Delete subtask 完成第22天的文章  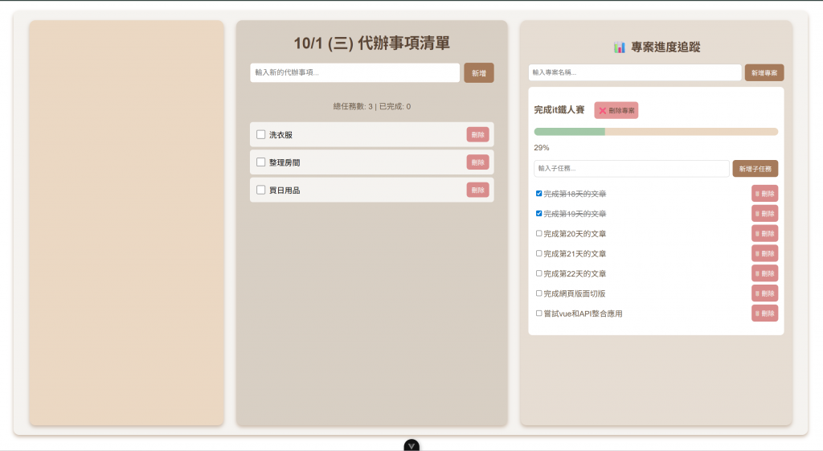(765, 273)
